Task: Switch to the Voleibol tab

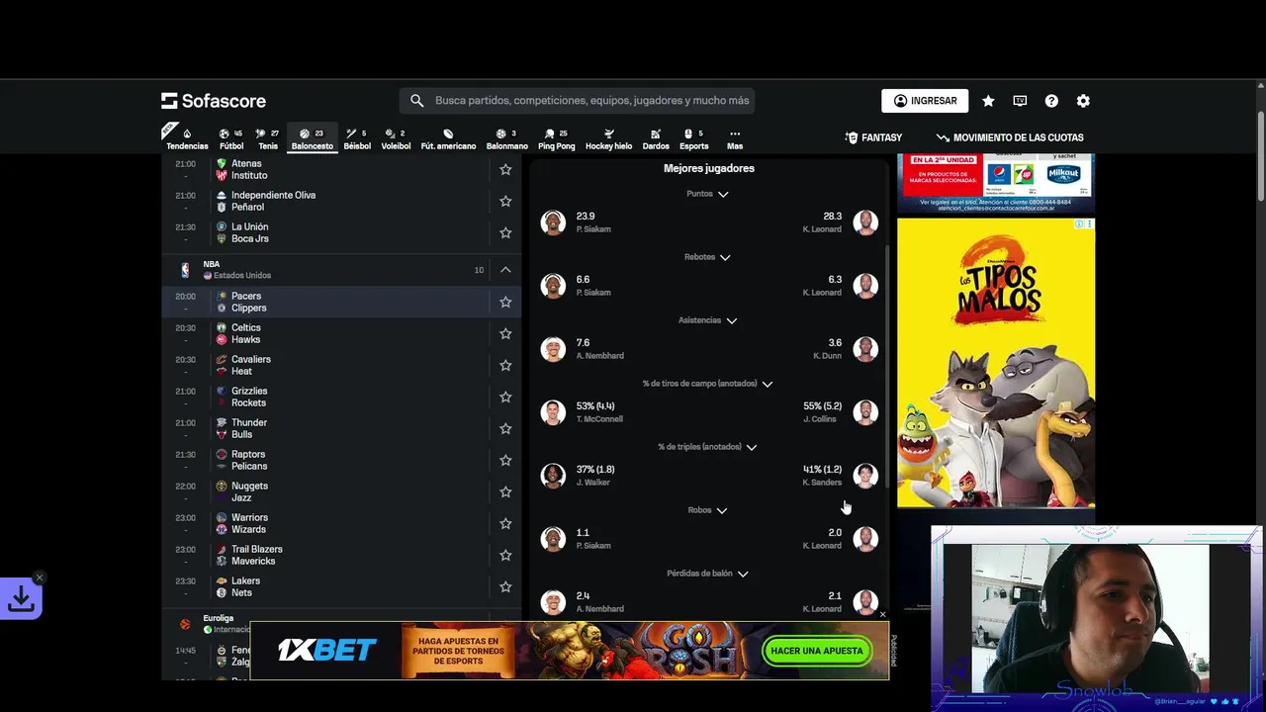Action: pyautogui.click(x=396, y=138)
